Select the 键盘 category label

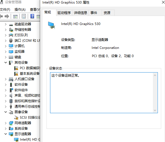click(18, 57)
